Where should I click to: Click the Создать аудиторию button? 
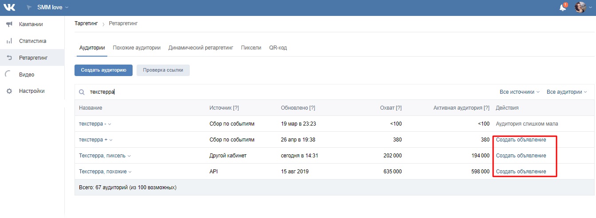click(x=103, y=70)
